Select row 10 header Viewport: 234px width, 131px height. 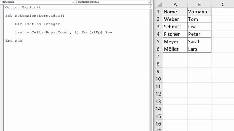pos(158,79)
